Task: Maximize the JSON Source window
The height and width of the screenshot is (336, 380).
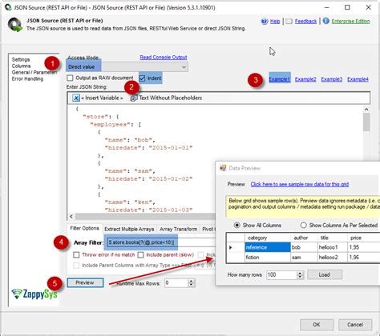Action: click(347, 7)
